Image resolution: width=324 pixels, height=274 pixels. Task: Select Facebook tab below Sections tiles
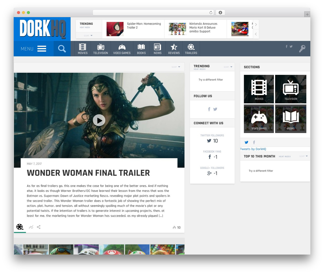(254, 142)
